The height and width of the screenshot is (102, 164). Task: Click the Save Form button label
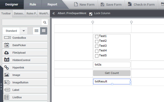pos(114,5)
